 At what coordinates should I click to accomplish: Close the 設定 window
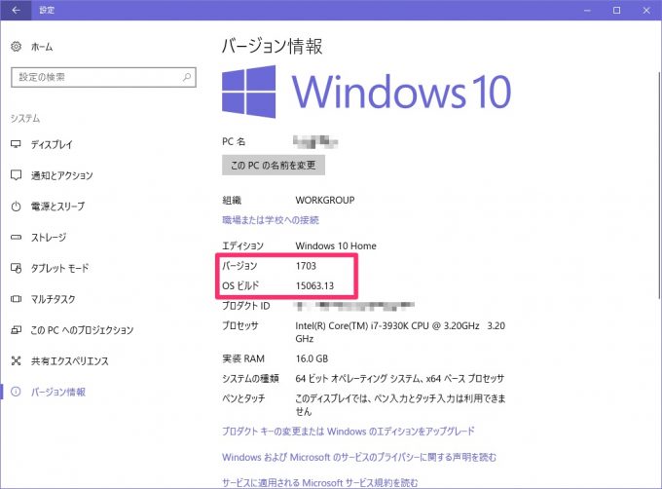pyautogui.click(x=646, y=10)
